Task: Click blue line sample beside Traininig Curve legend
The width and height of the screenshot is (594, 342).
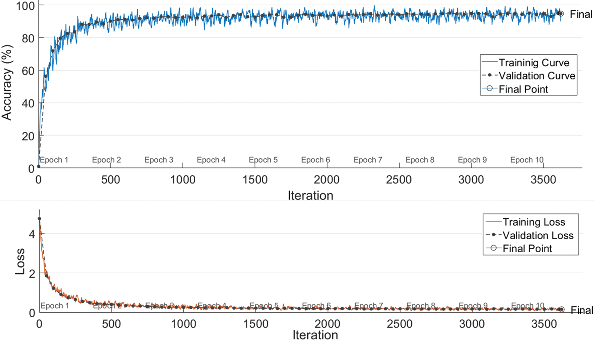Action: tap(489, 62)
